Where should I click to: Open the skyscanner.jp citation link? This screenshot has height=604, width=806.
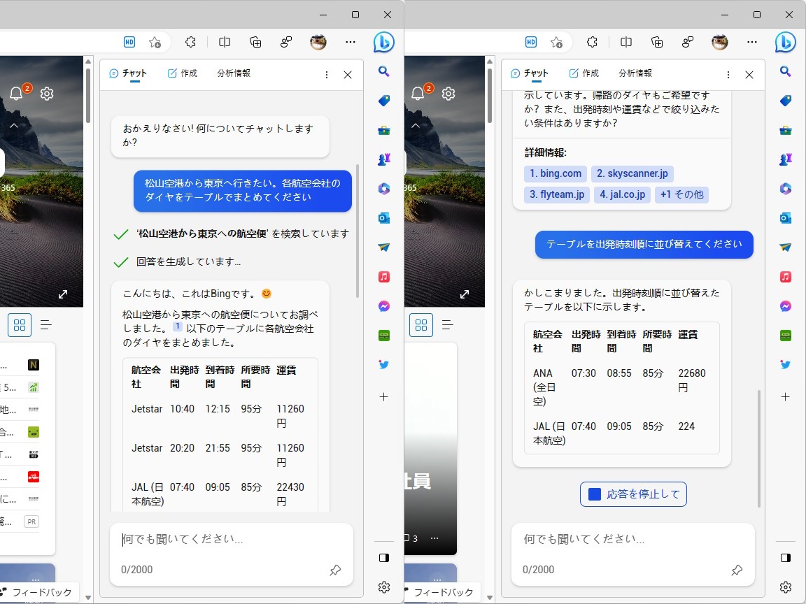632,173
